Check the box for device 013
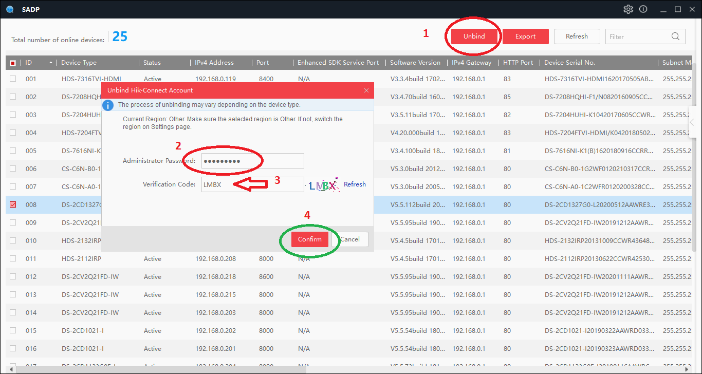This screenshot has height=374, width=702. click(x=13, y=294)
